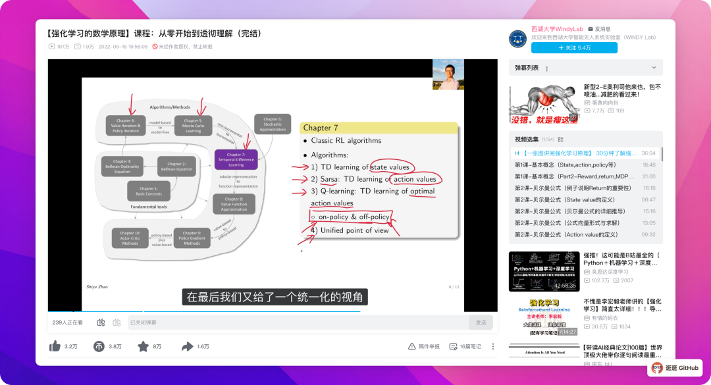The width and height of the screenshot is (711, 385).
Task: Click the 发消息 envelope icon
Action: 590,29
